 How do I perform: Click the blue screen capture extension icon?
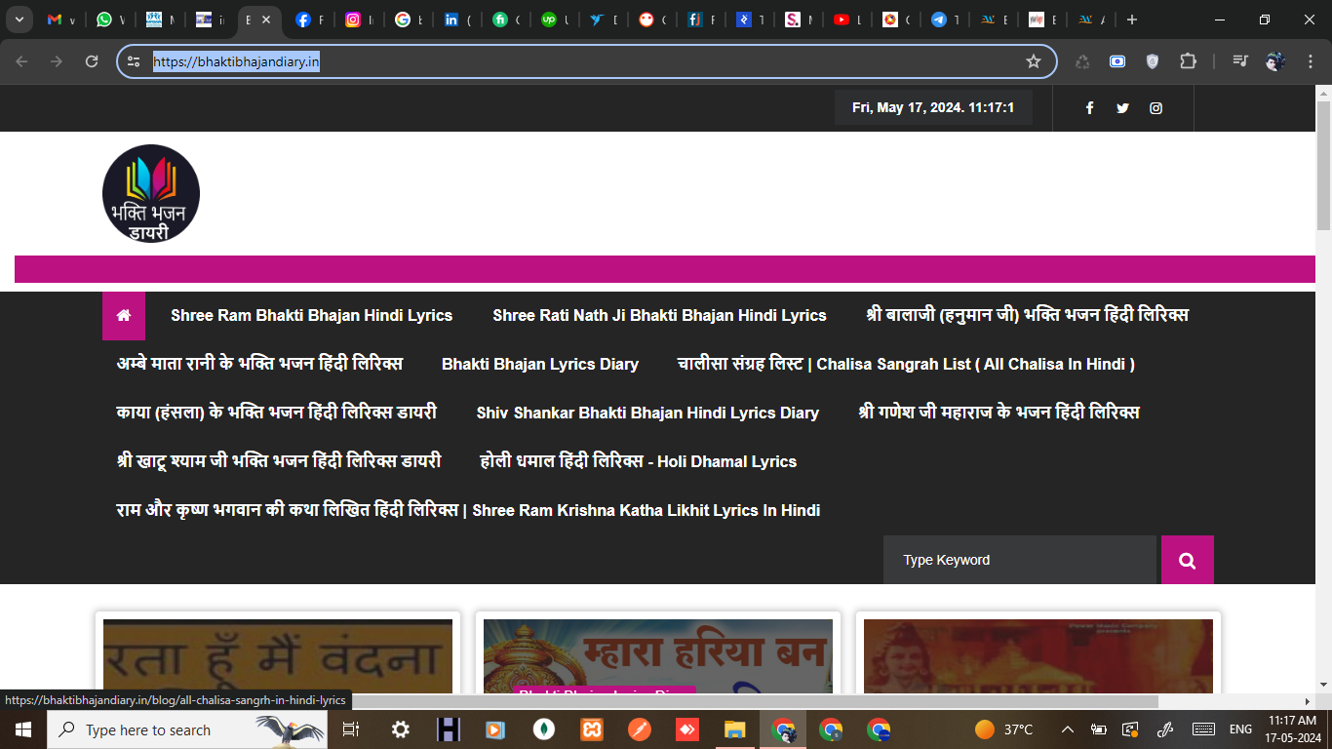tap(1117, 61)
